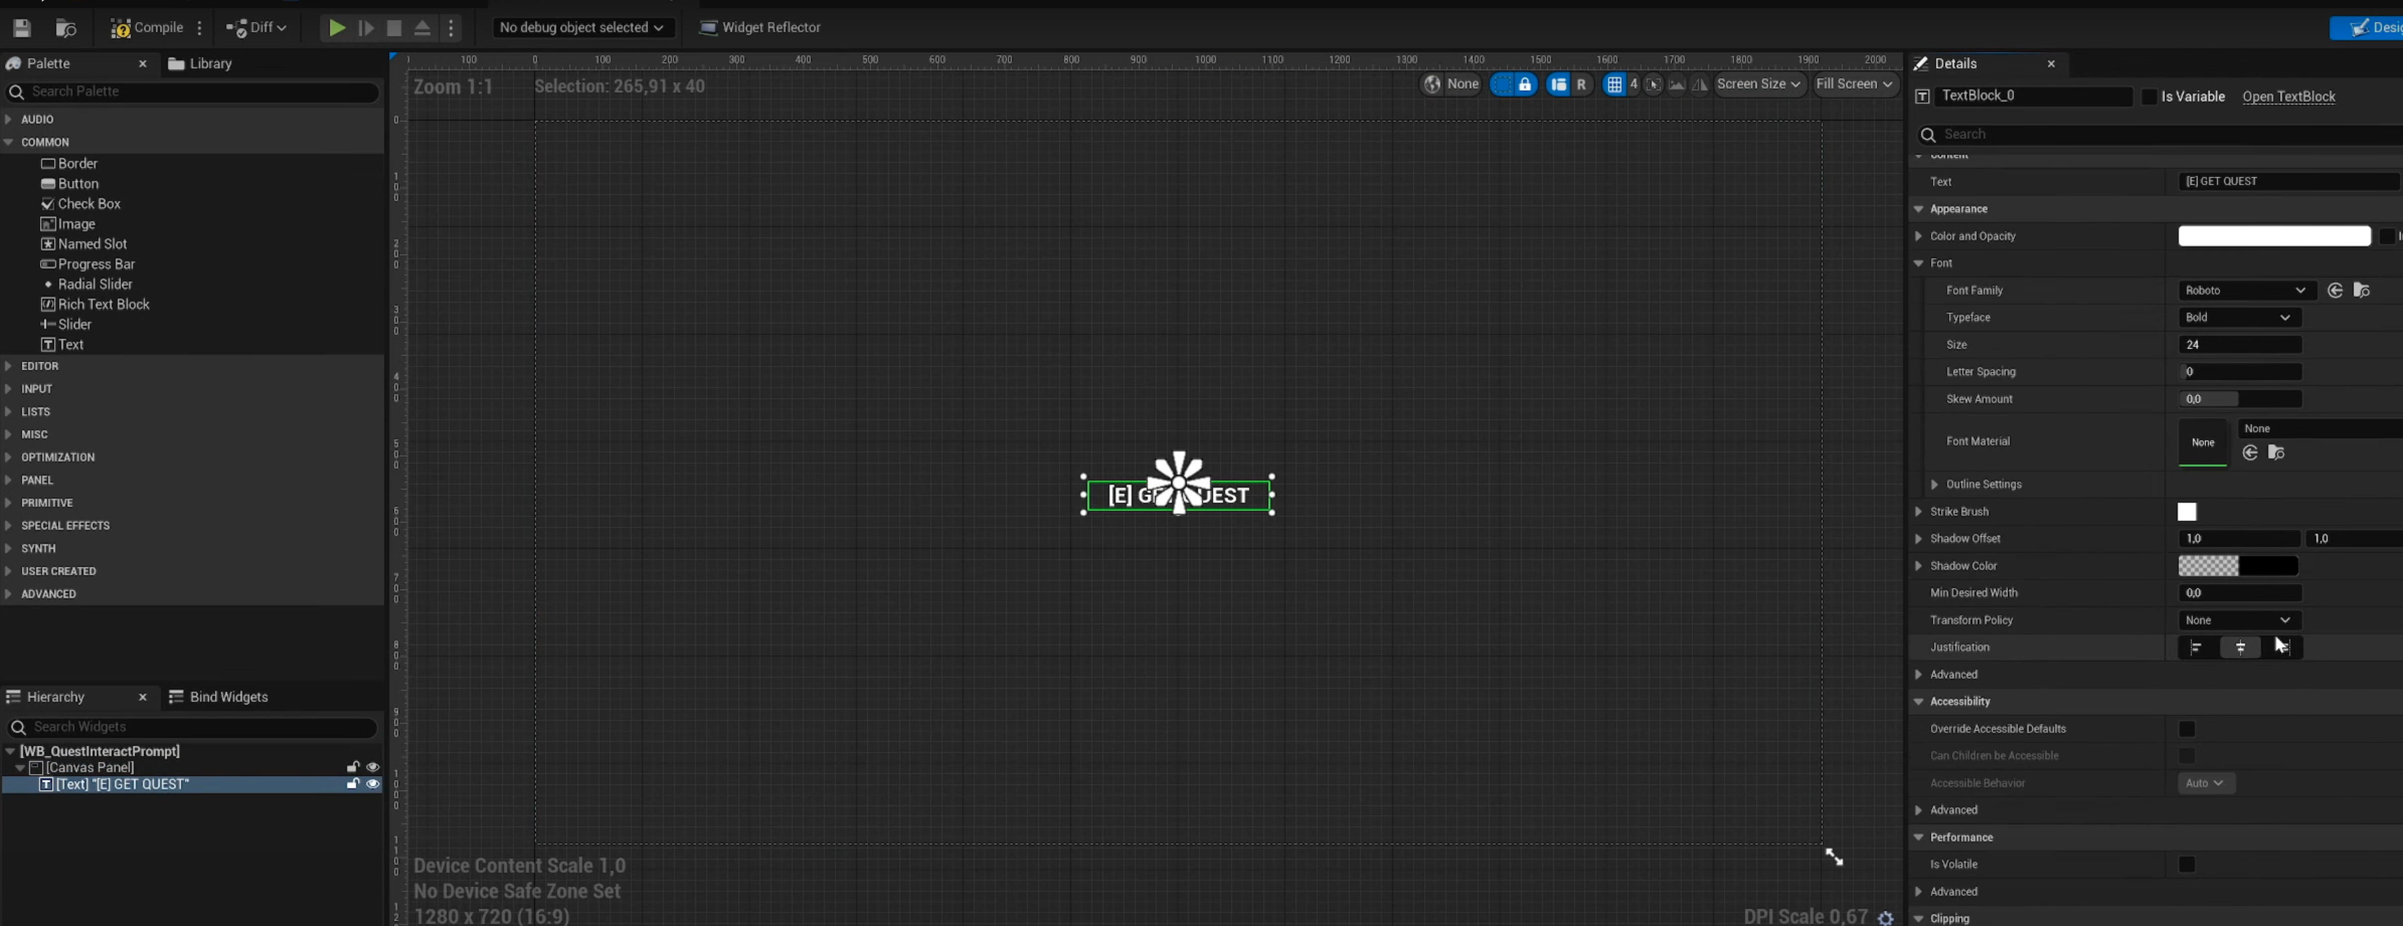The height and width of the screenshot is (926, 2403).
Task: Click the localization globe icon
Action: (1432, 85)
